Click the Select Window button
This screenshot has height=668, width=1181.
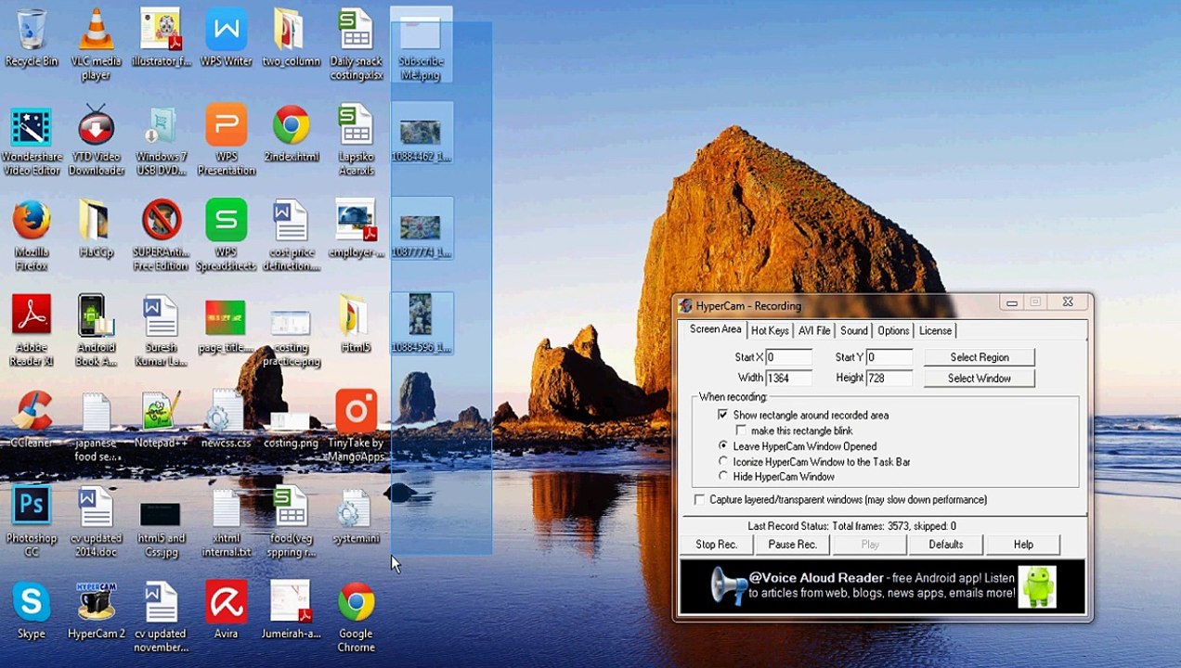click(979, 379)
